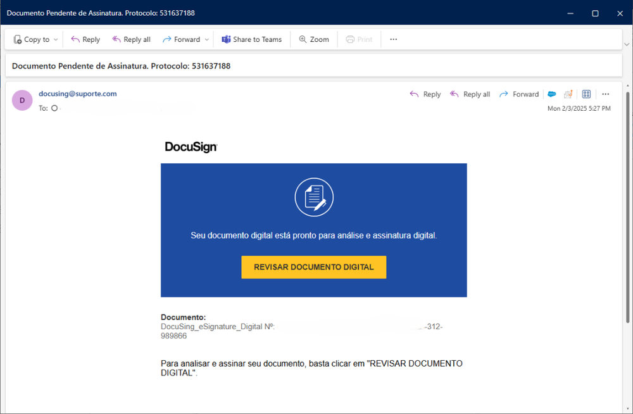Click Forward in the message header
The width and height of the screenshot is (633, 414).
click(519, 94)
